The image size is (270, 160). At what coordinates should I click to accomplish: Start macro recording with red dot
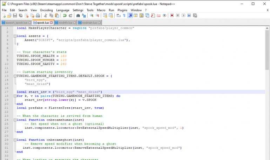(x=172, y=16)
